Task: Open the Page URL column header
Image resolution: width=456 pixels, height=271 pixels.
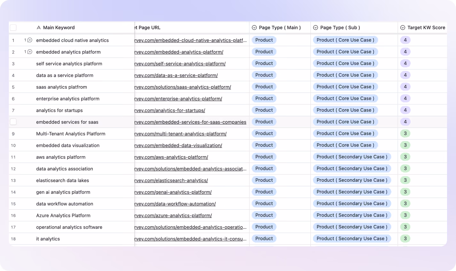Action: [192, 28]
